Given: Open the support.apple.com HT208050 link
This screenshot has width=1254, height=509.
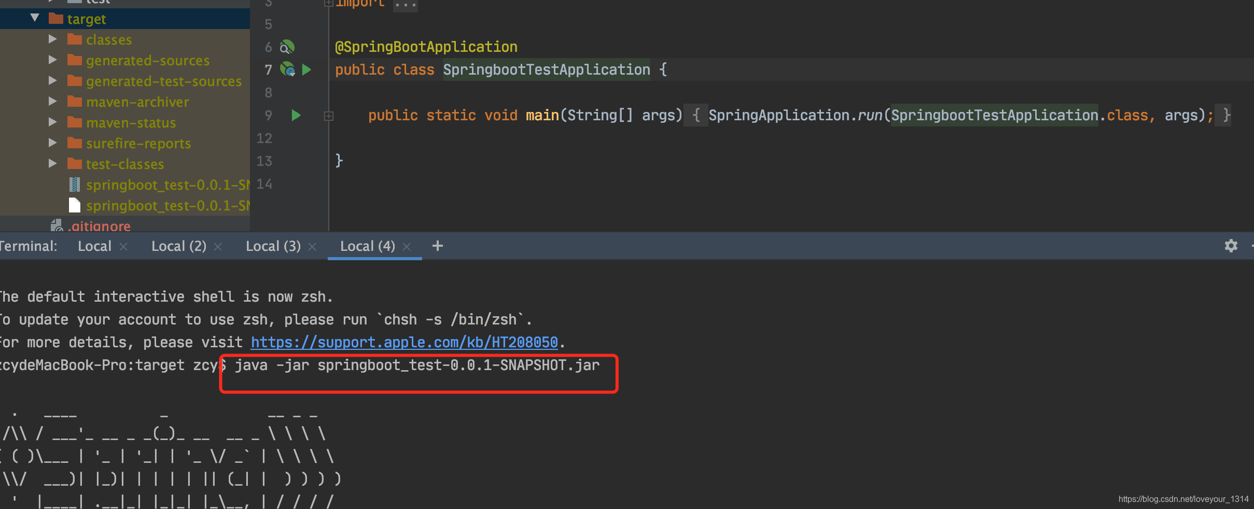Looking at the screenshot, I should (405, 343).
